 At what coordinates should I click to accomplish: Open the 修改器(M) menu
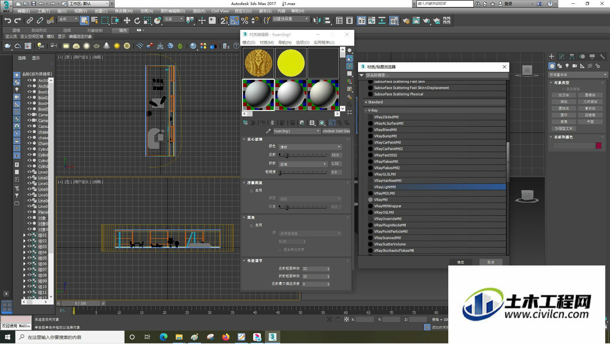coord(124,11)
